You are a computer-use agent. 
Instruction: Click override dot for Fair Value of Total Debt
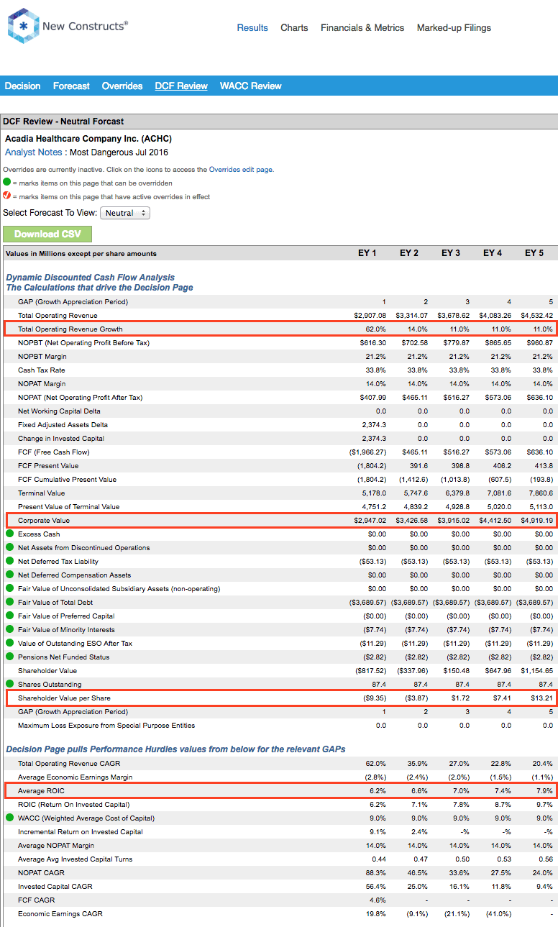[x=9, y=603]
